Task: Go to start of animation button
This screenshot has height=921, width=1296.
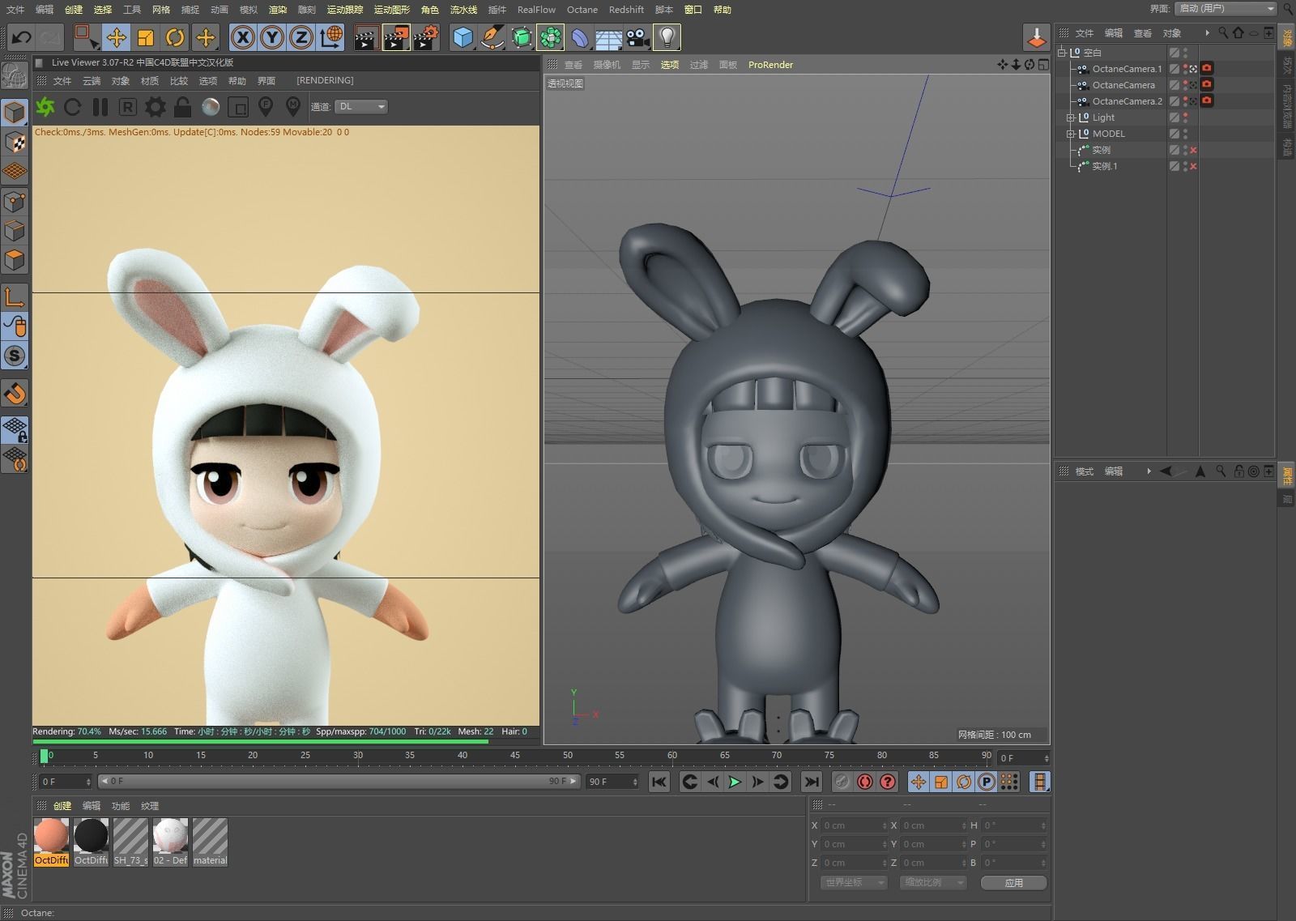Action: coord(659,782)
